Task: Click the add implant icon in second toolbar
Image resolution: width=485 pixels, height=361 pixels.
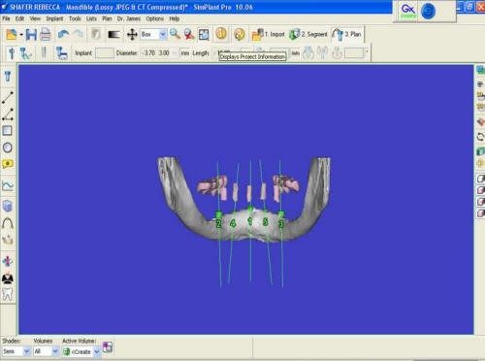Action: coord(12,53)
